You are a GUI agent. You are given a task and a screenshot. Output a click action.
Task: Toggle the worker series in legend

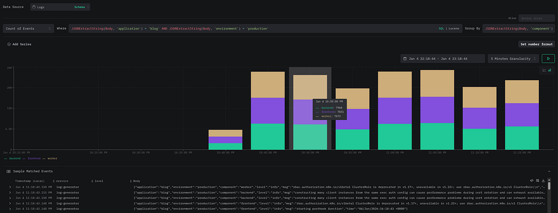pos(50,158)
